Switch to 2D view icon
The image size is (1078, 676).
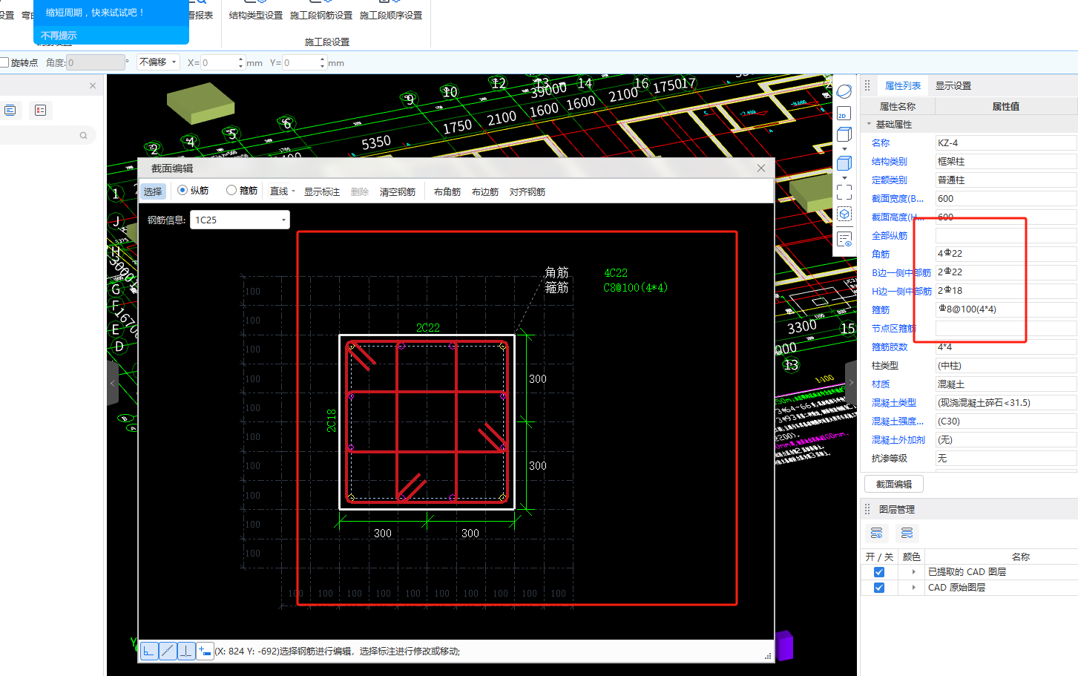[x=844, y=114]
